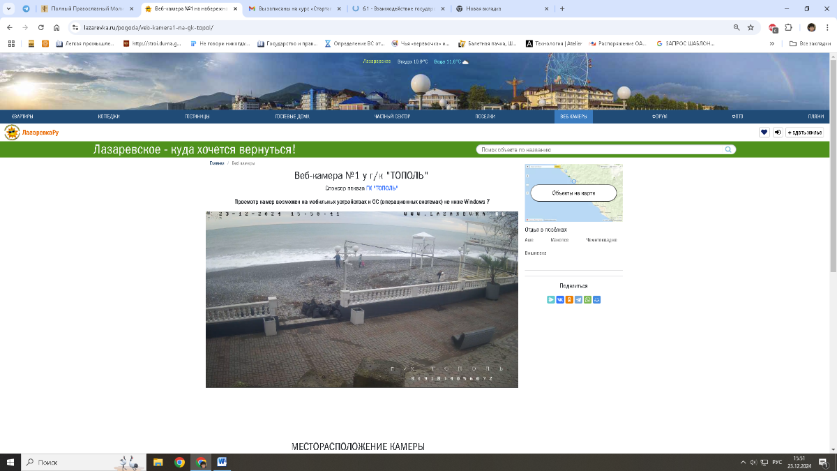837x471 pixels.
Task: Click the search magnifier icon
Action: pyautogui.click(x=728, y=149)
